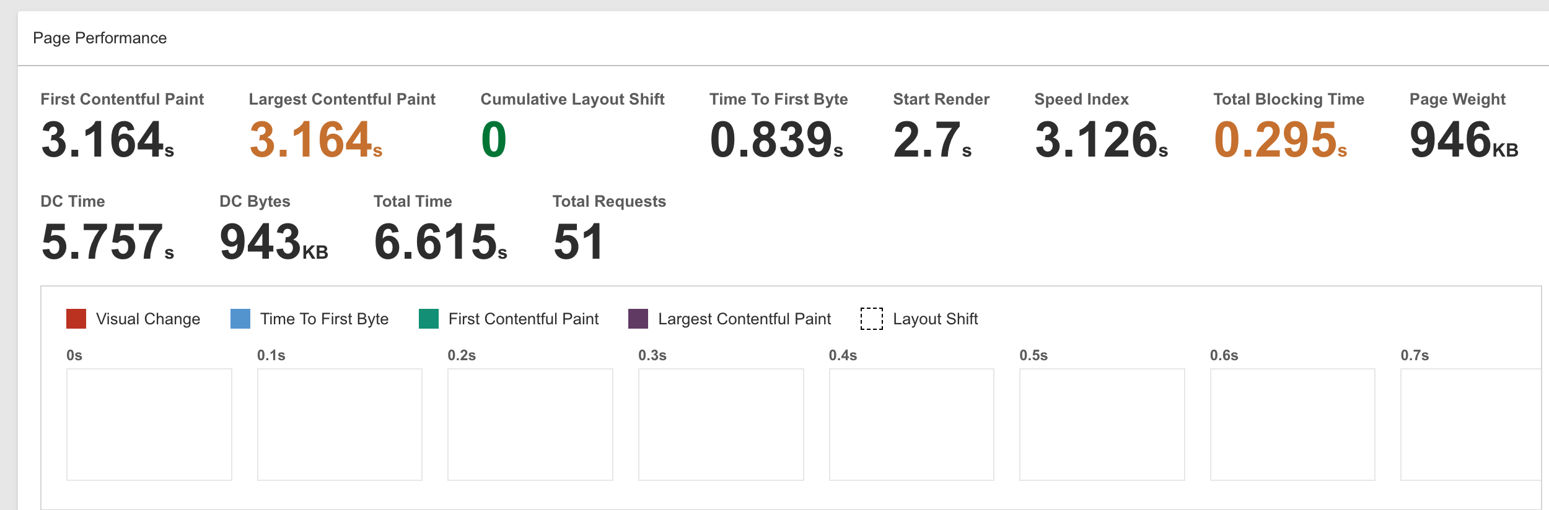Open the 0s filmstrip frame
The height and width of the screenshot is (510, 1549).
point(149,425)
